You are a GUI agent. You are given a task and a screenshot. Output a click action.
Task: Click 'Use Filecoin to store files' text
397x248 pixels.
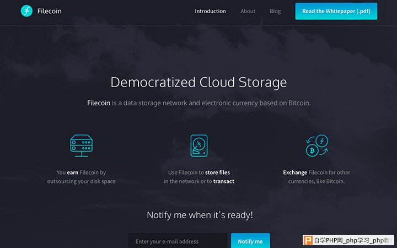tap(199, 172)
